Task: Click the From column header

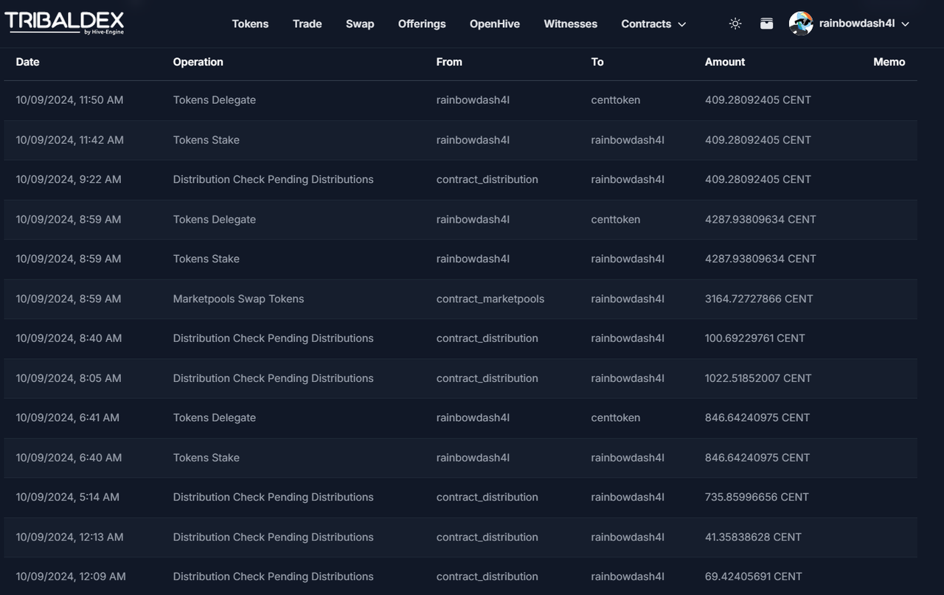Action: (x=449, y=62)
